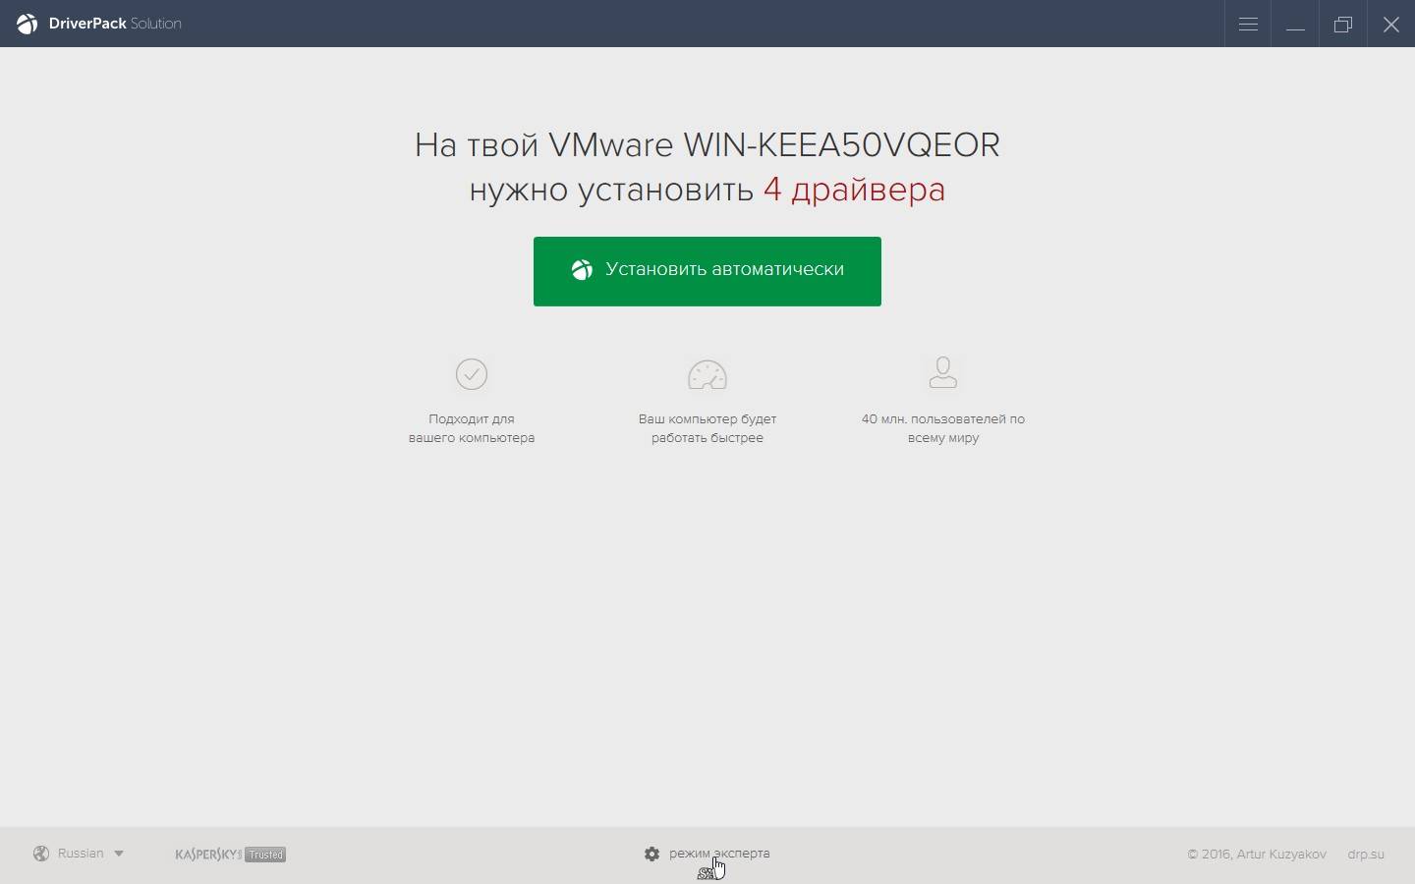1415x884 pixels.
Task: Open the Russian language dropdown
Action: pos(80,854)
